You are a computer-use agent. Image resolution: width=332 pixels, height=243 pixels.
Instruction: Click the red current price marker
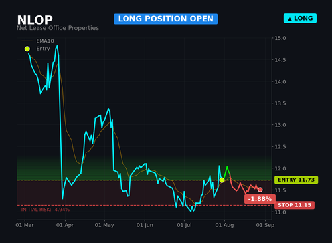(x=260, y=190)
